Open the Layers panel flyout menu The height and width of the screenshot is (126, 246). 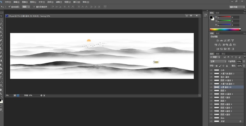(245, 54)
